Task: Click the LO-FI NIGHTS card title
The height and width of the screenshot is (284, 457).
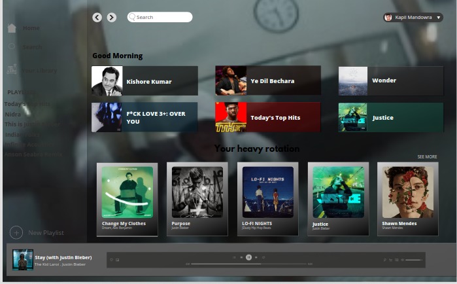Action: (257, 223)
